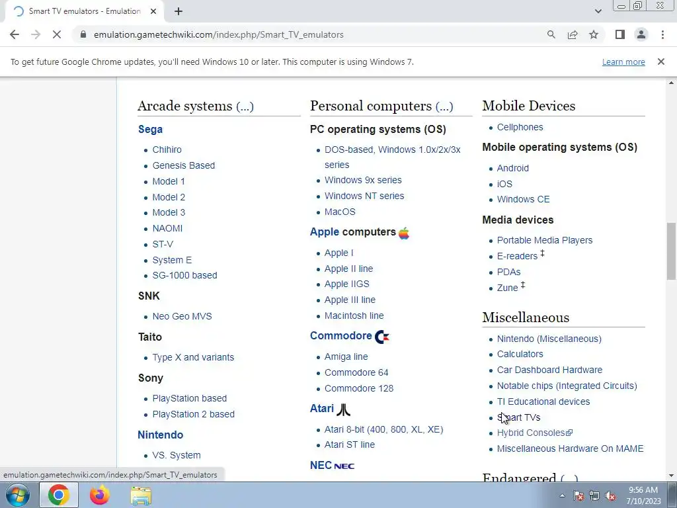Open the E-readers link

(517, 256)
